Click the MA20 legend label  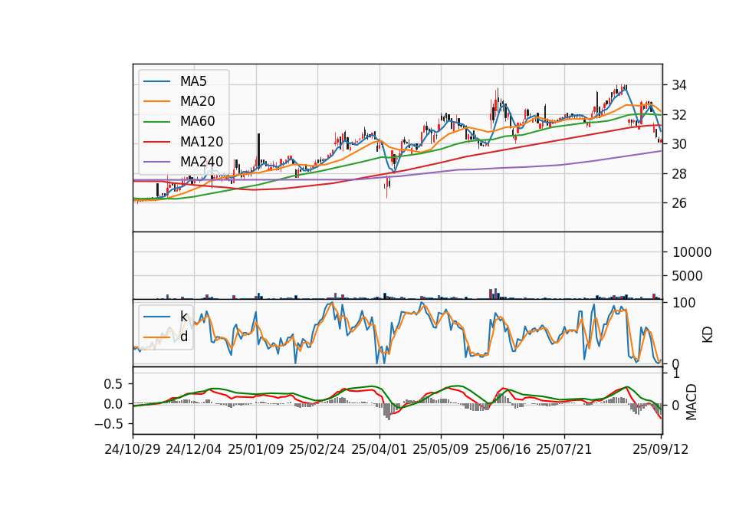pyautogui.click(x=197, y=101)
